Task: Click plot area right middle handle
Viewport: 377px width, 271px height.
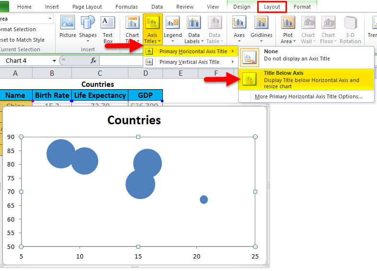Action: (x=255, y=192)
